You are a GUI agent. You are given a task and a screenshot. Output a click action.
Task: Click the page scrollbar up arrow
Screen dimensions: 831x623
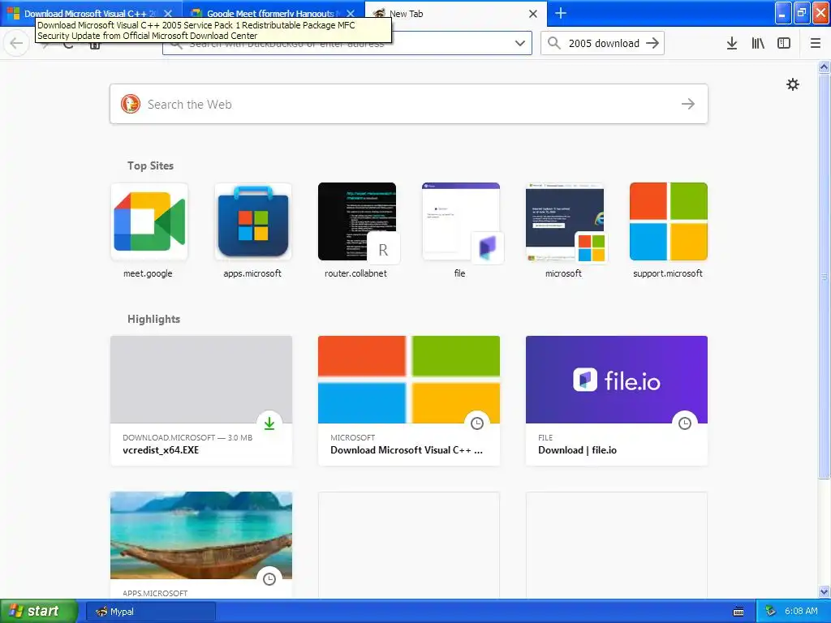coord(825,67)
